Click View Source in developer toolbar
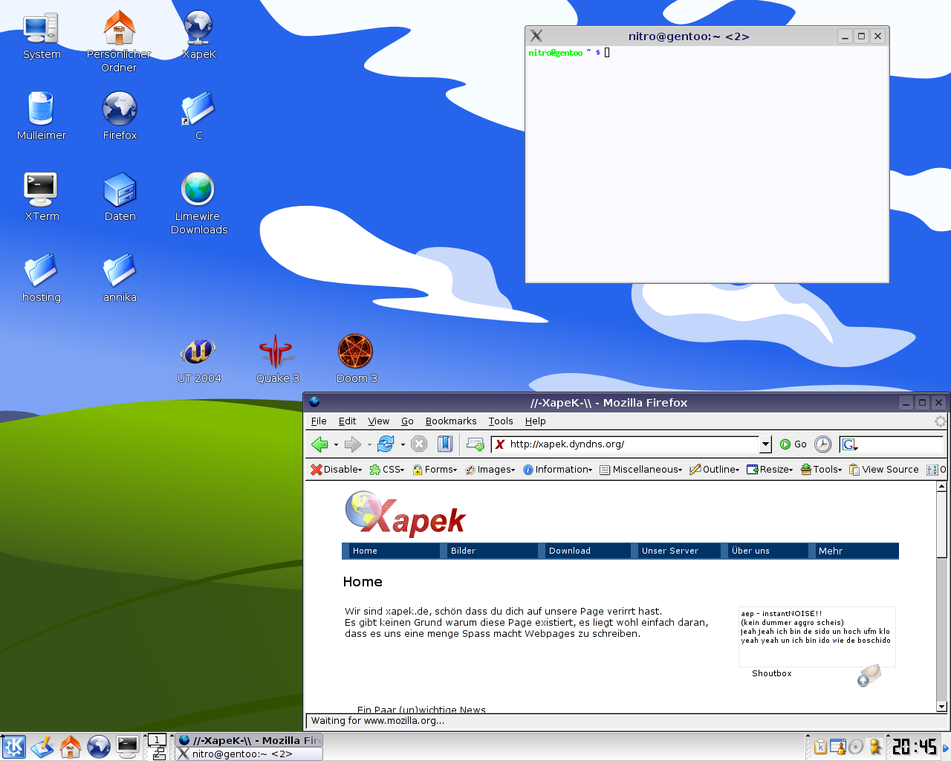The image size is (951, 761). click(884, 470)
